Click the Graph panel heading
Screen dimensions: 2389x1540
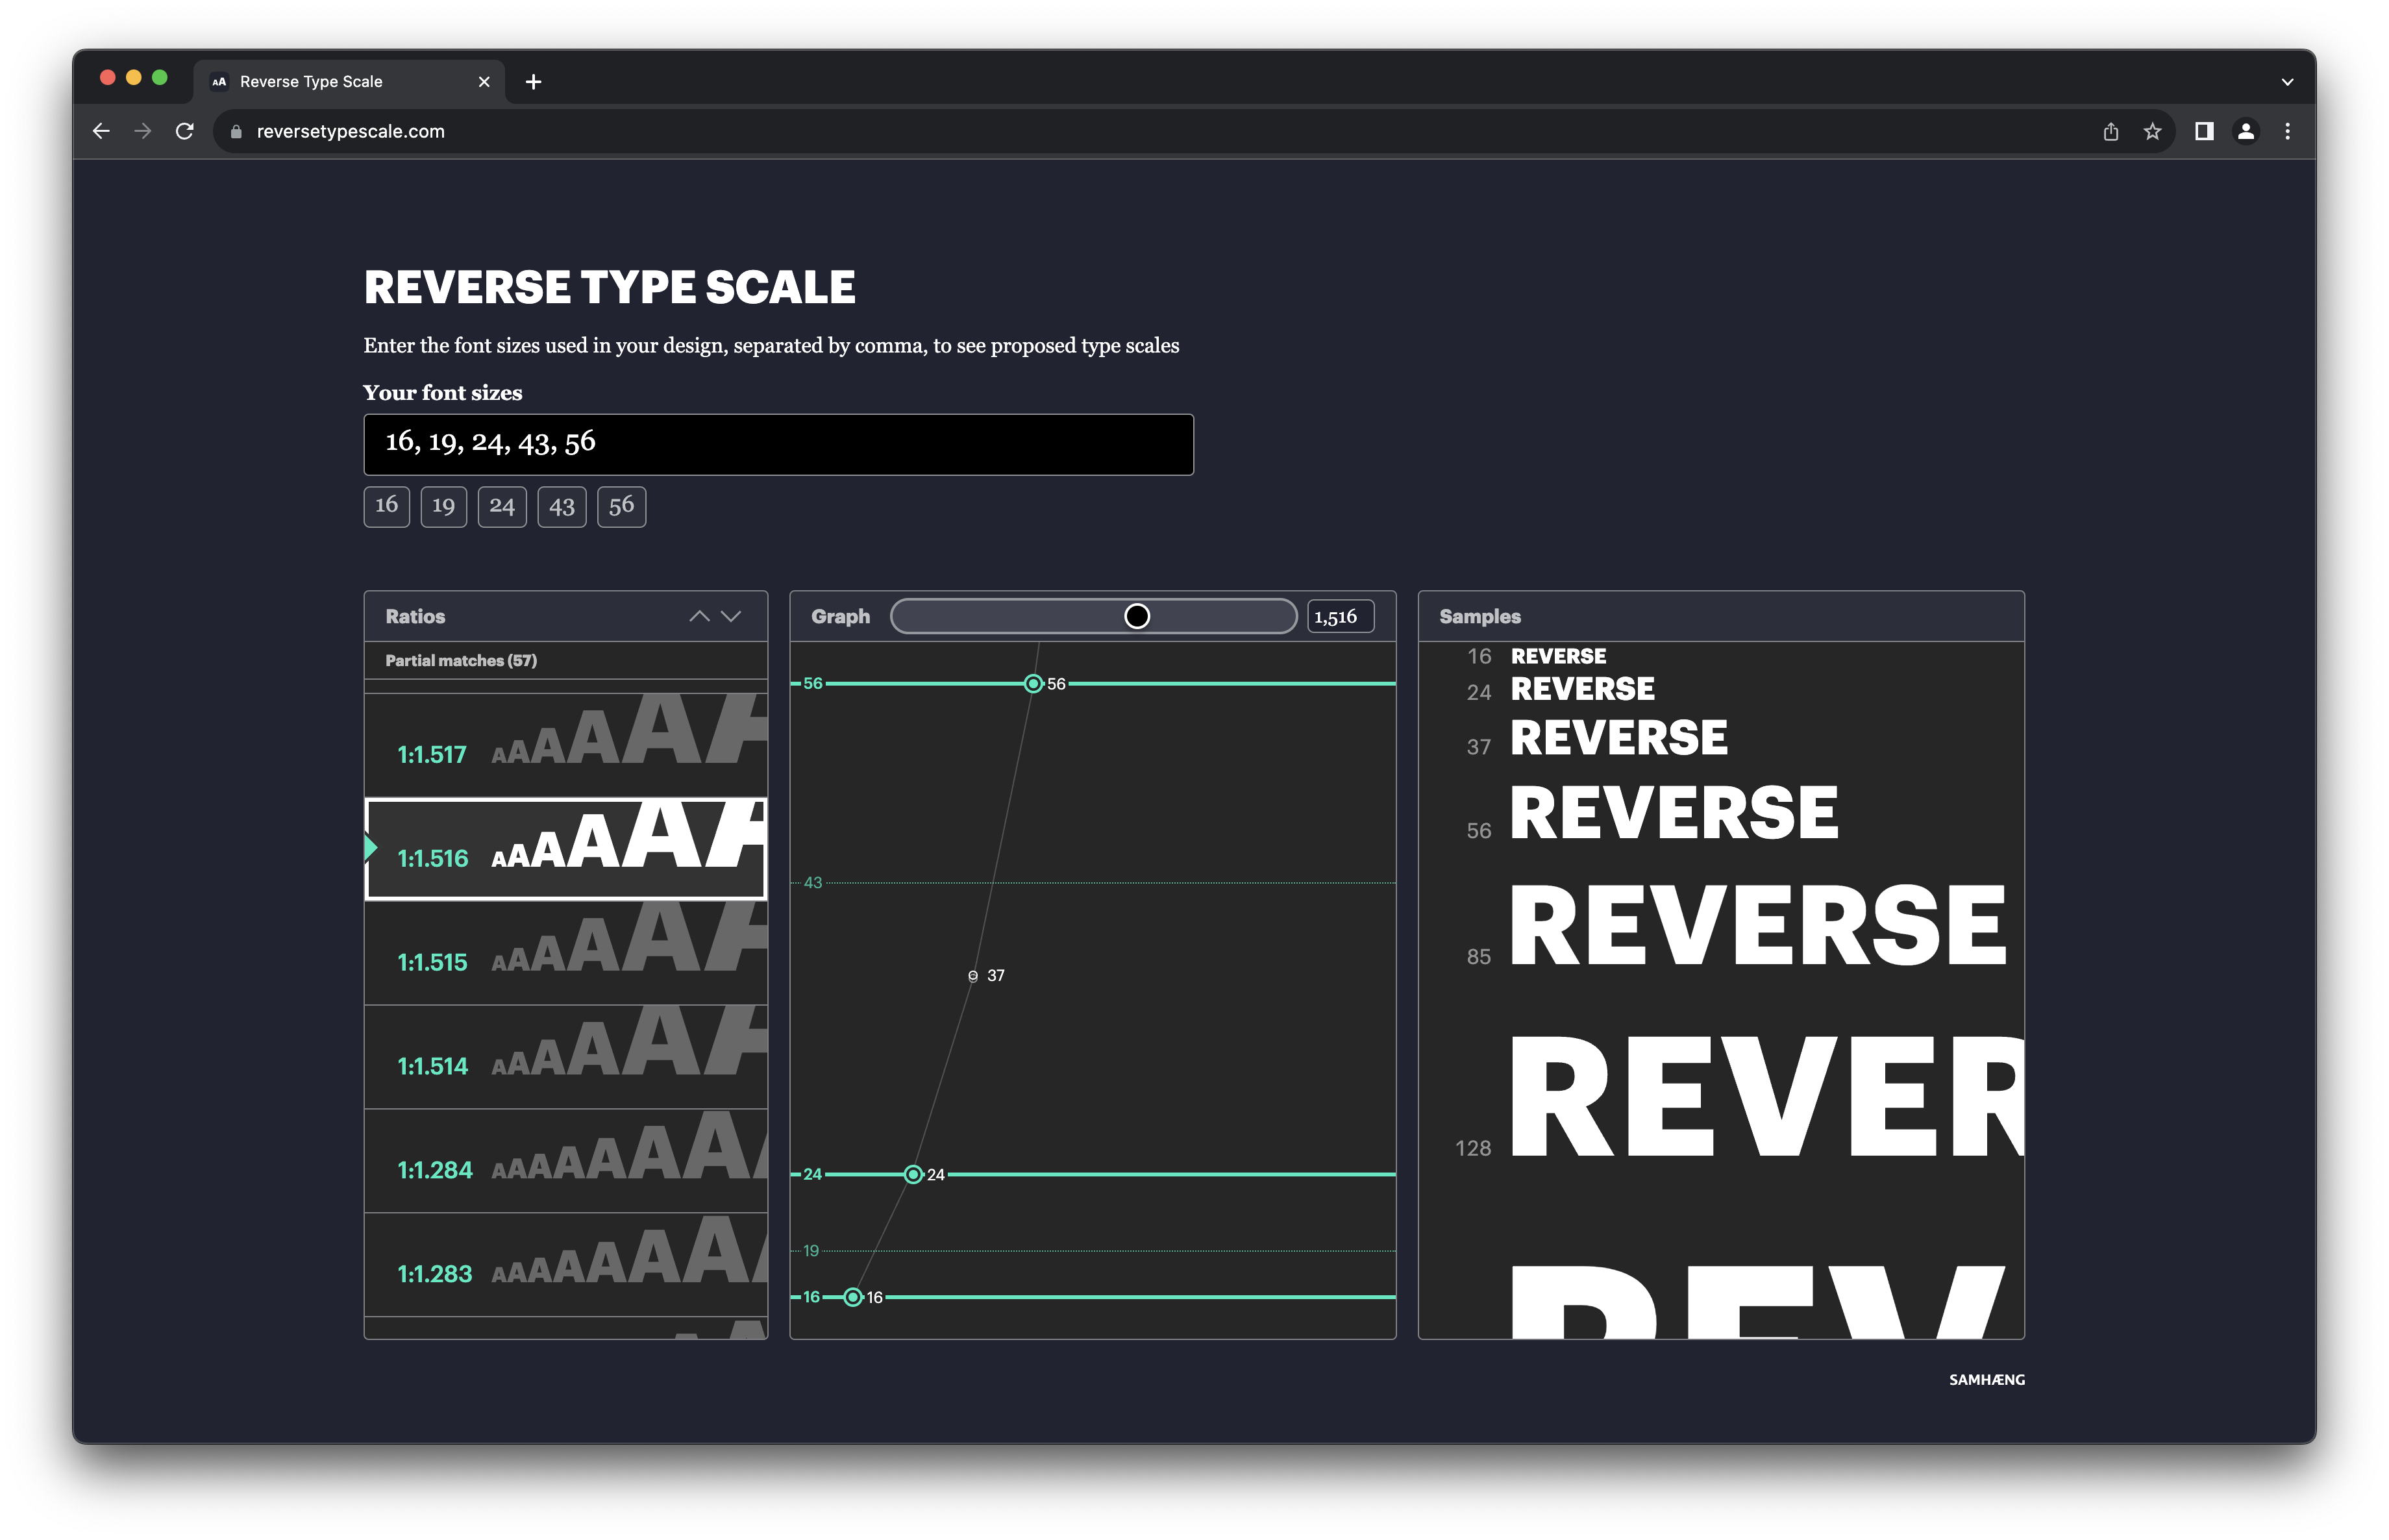tap(840, 616)
